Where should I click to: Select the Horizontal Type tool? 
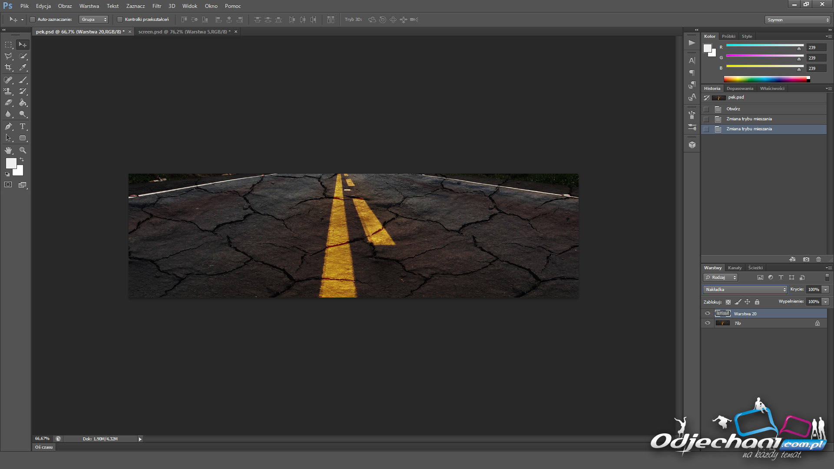(23, 126)
